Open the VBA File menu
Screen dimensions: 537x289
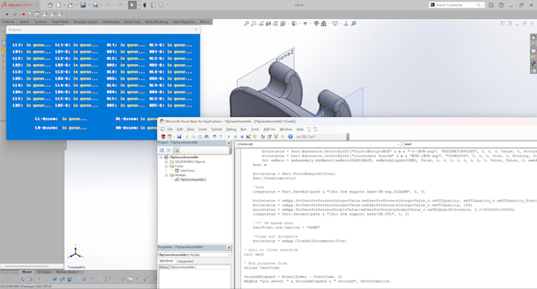171,129
